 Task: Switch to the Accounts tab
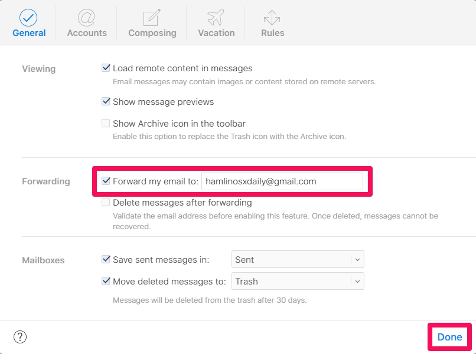(86, 24)
